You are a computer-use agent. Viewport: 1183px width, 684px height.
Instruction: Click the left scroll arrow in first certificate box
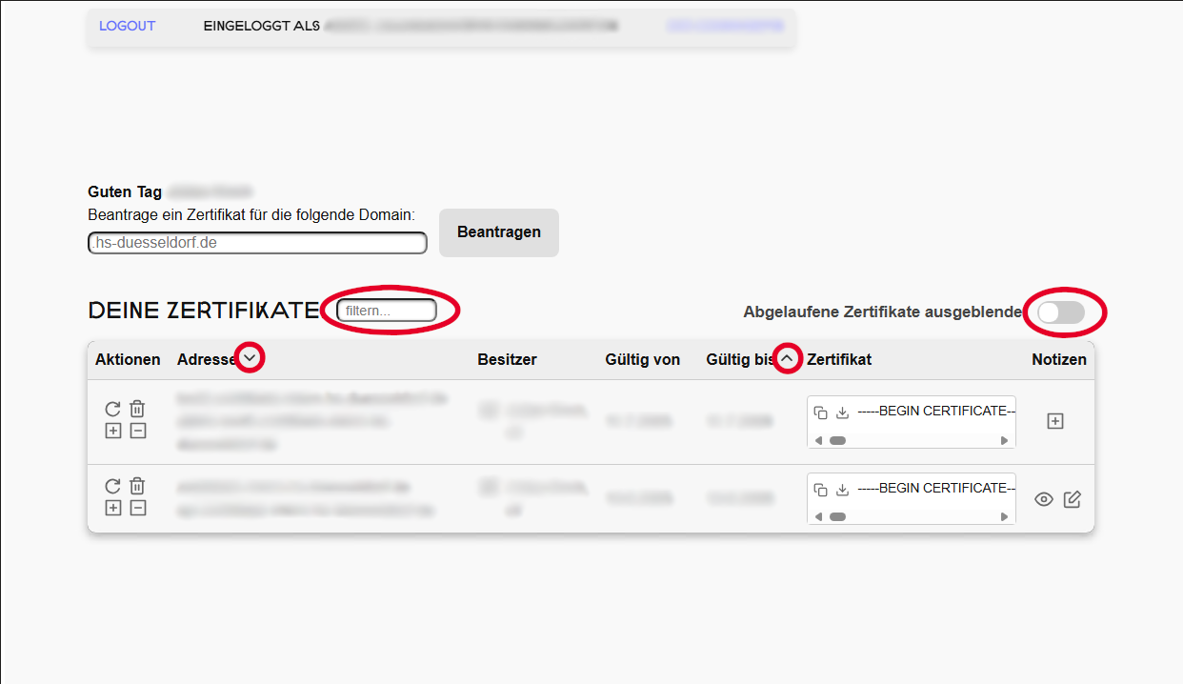coord(818,441)
